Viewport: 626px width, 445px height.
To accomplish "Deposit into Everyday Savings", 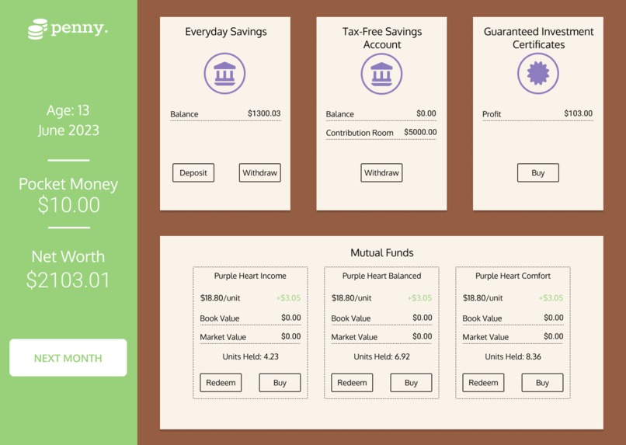I will (193, 173).
